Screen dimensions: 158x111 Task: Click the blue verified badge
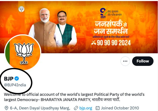point(17,78)
